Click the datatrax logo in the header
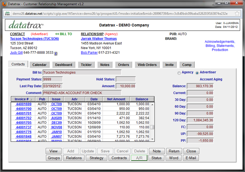The image size is (245, 172). 26,25
